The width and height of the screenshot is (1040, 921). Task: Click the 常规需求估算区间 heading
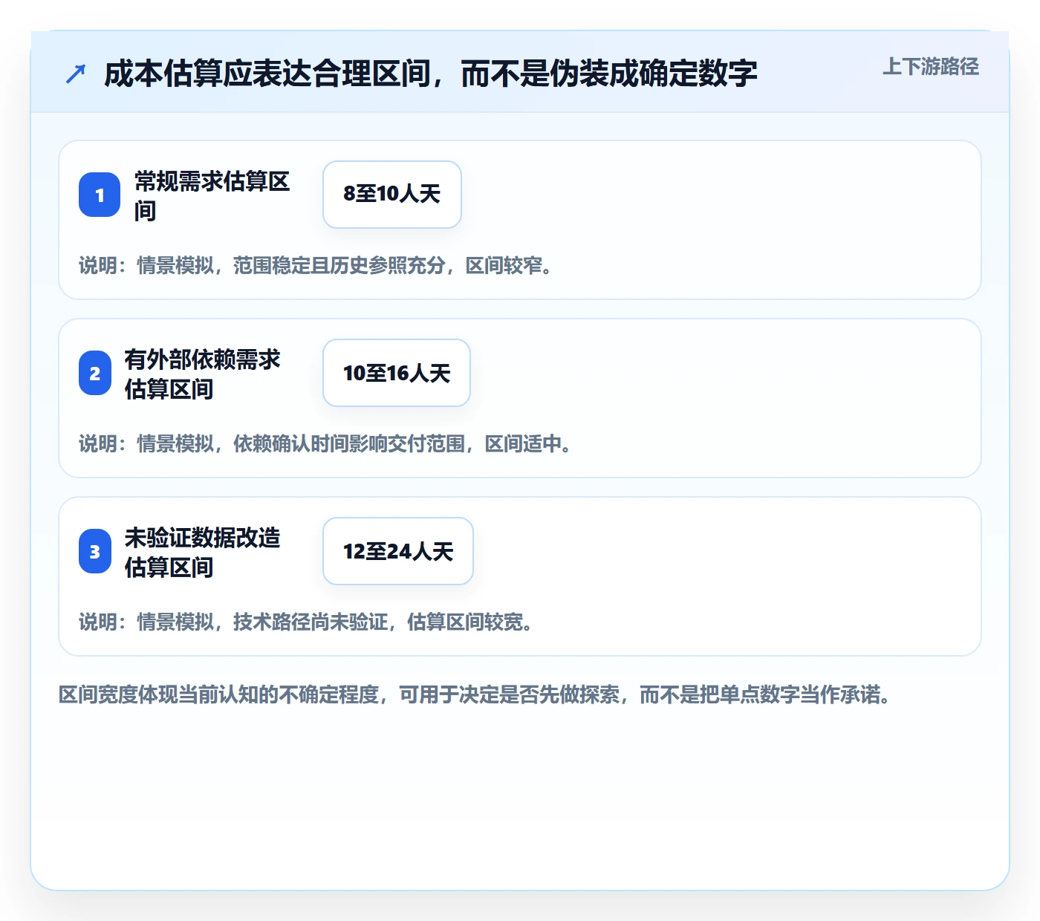pos(212,195)
